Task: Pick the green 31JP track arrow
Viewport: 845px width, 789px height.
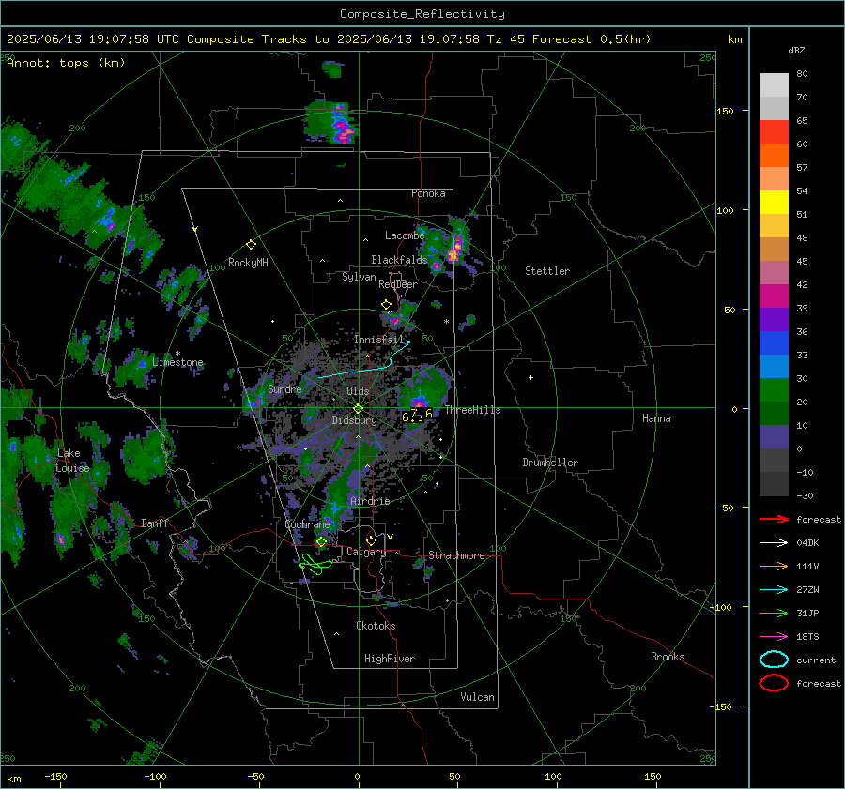Action: (x=774, y=613)
